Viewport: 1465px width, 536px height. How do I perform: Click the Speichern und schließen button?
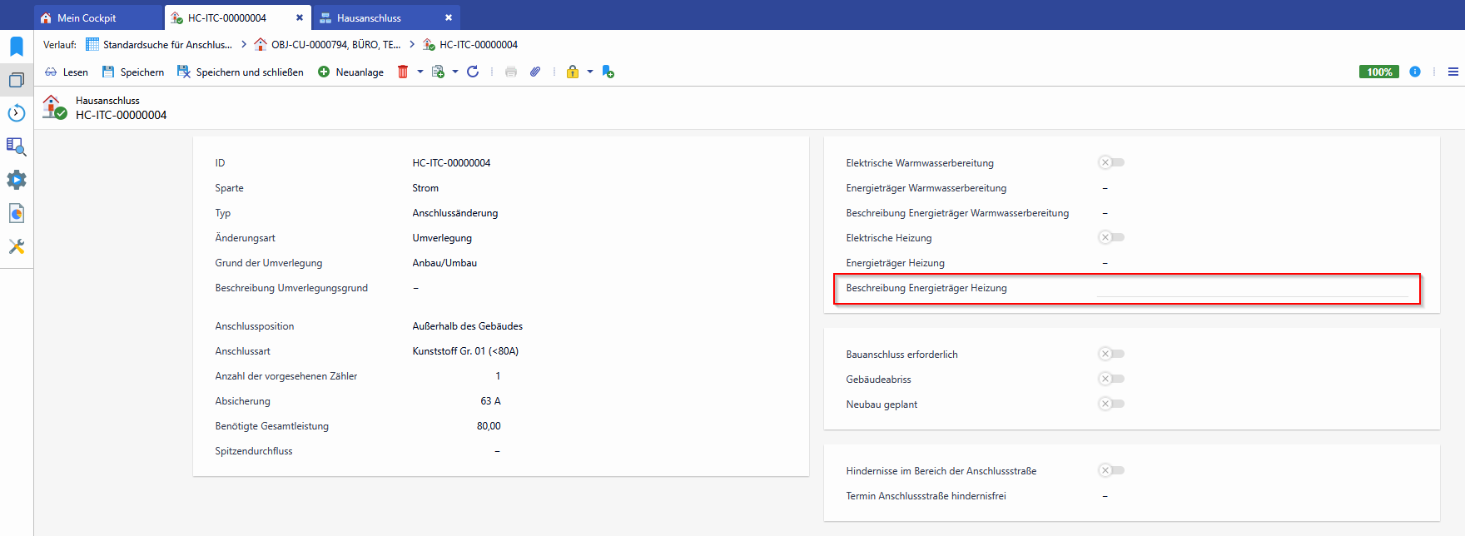[x=241, y=72]
